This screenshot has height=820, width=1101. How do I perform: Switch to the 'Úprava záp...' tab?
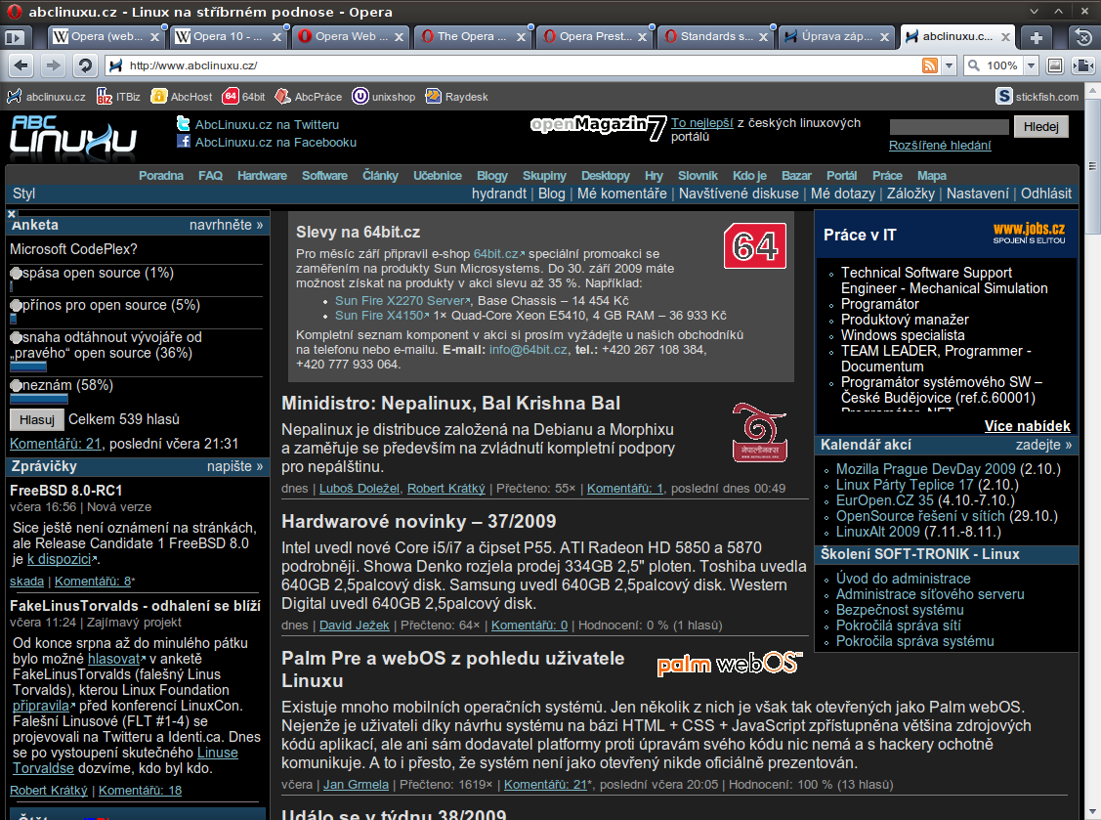tap(836, 36)
